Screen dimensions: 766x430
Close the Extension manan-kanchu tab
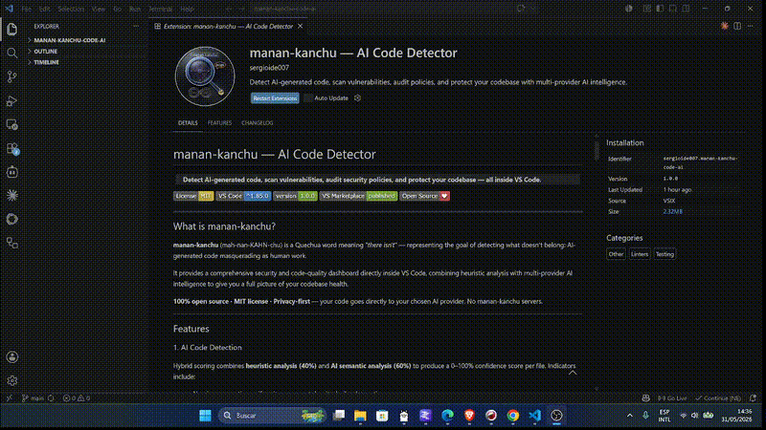click(x=301, y=27)
